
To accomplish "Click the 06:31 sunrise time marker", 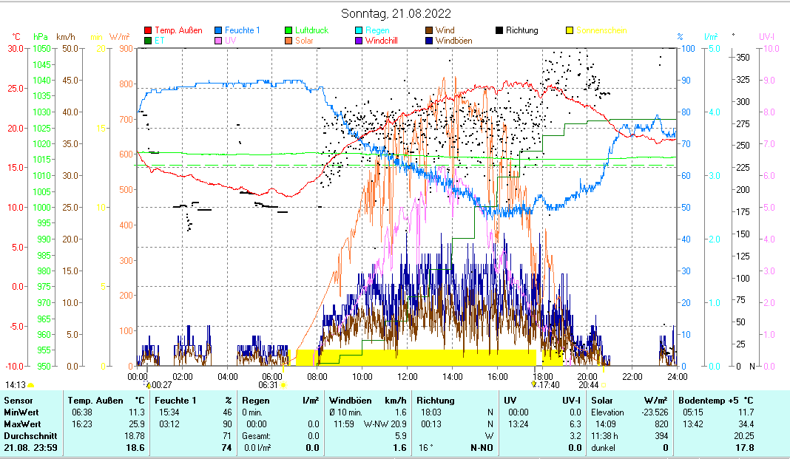I will (x=268, y=384).
